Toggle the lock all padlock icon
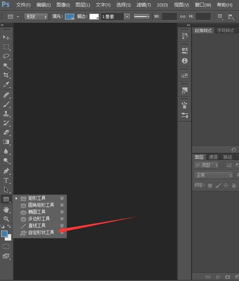Image resolution: width=239 pixels, height=281 pixels. (234, 185)
